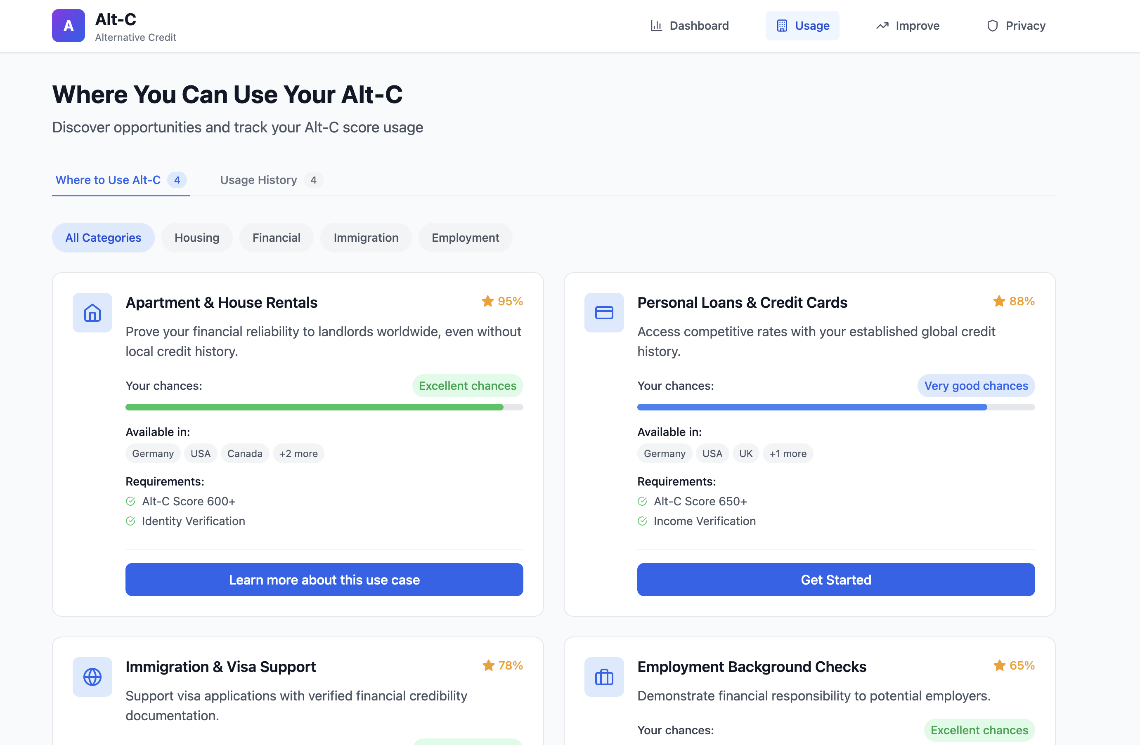Click Learn more about this use case
This screenshot has width=1140, height=745.
coord(324,579)
